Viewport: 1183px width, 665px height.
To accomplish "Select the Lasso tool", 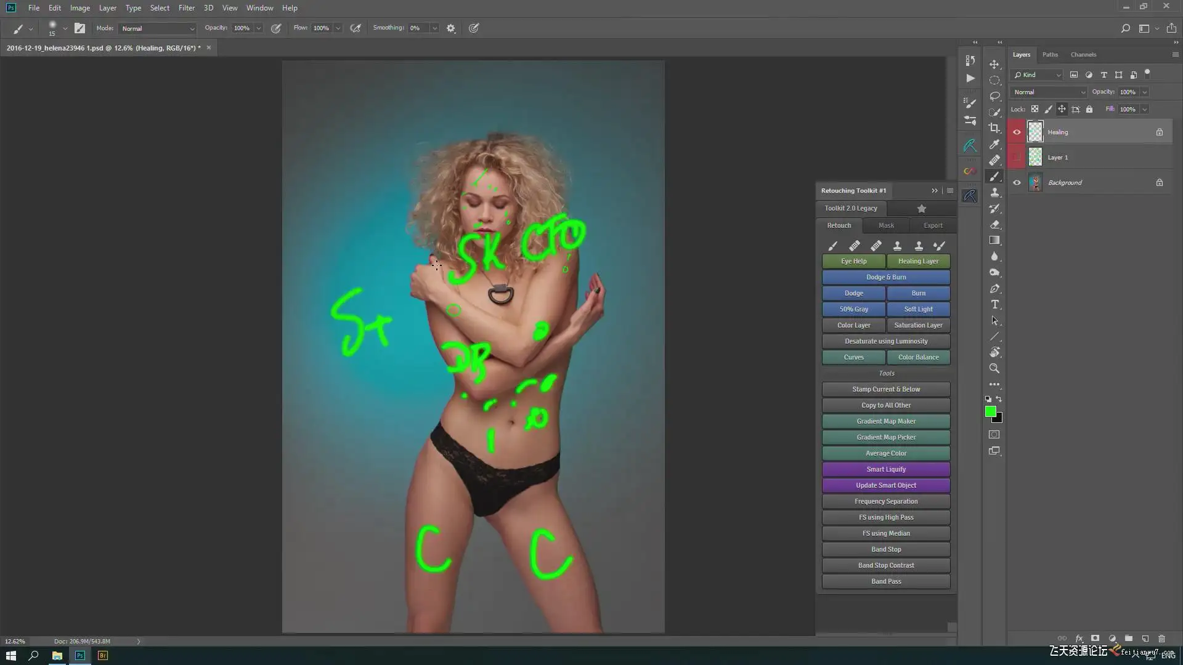I will point(994,96).
